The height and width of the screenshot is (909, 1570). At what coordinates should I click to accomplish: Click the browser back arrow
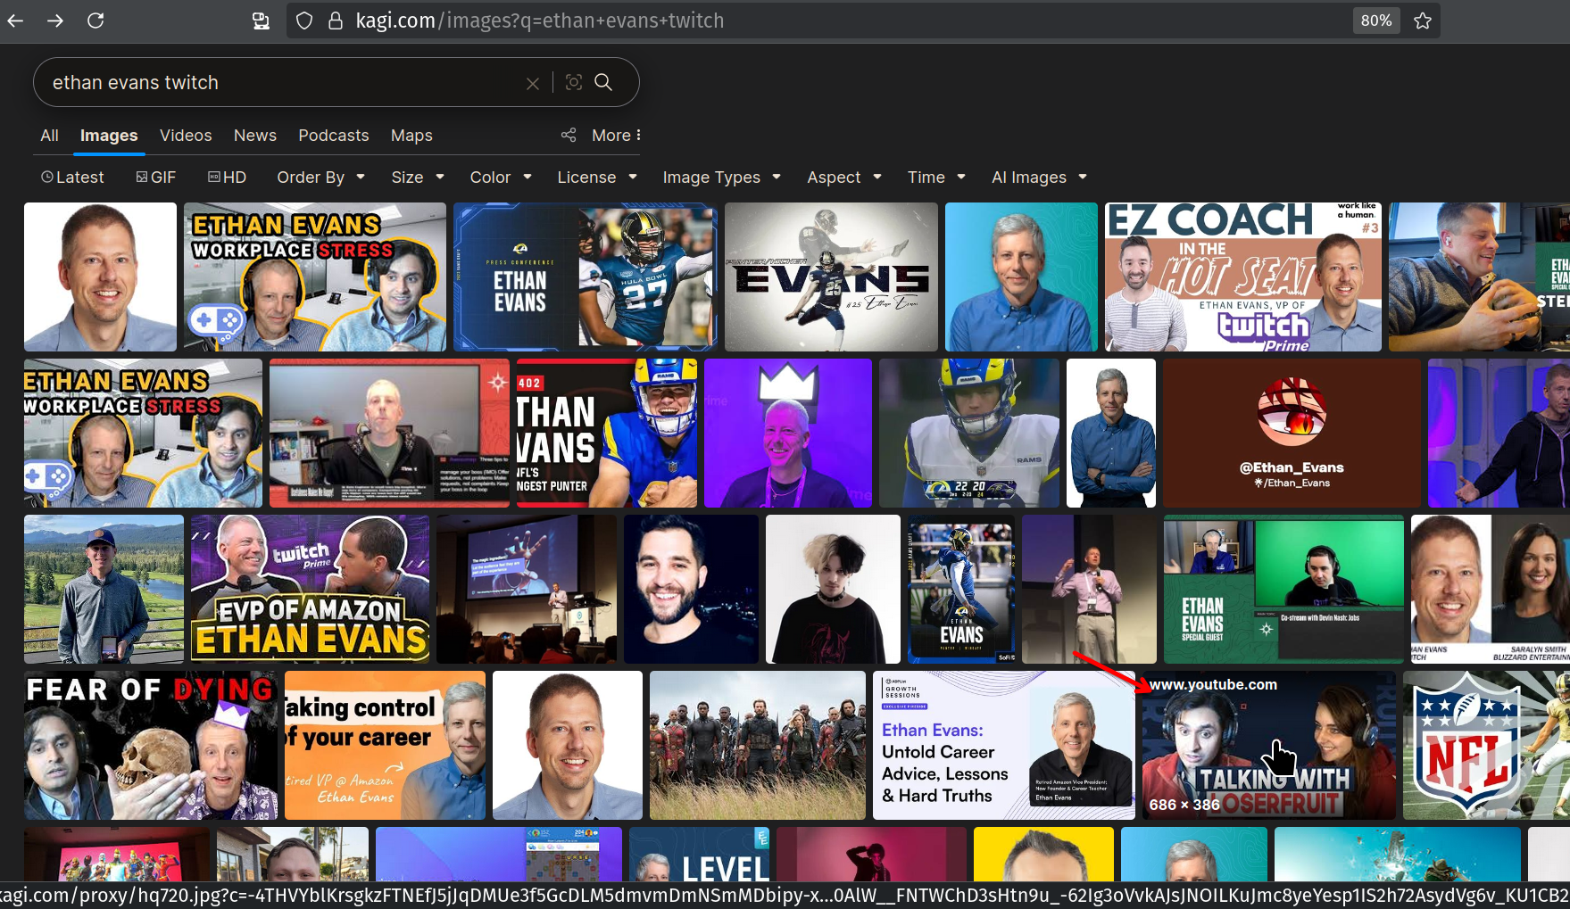click(15, 21)
